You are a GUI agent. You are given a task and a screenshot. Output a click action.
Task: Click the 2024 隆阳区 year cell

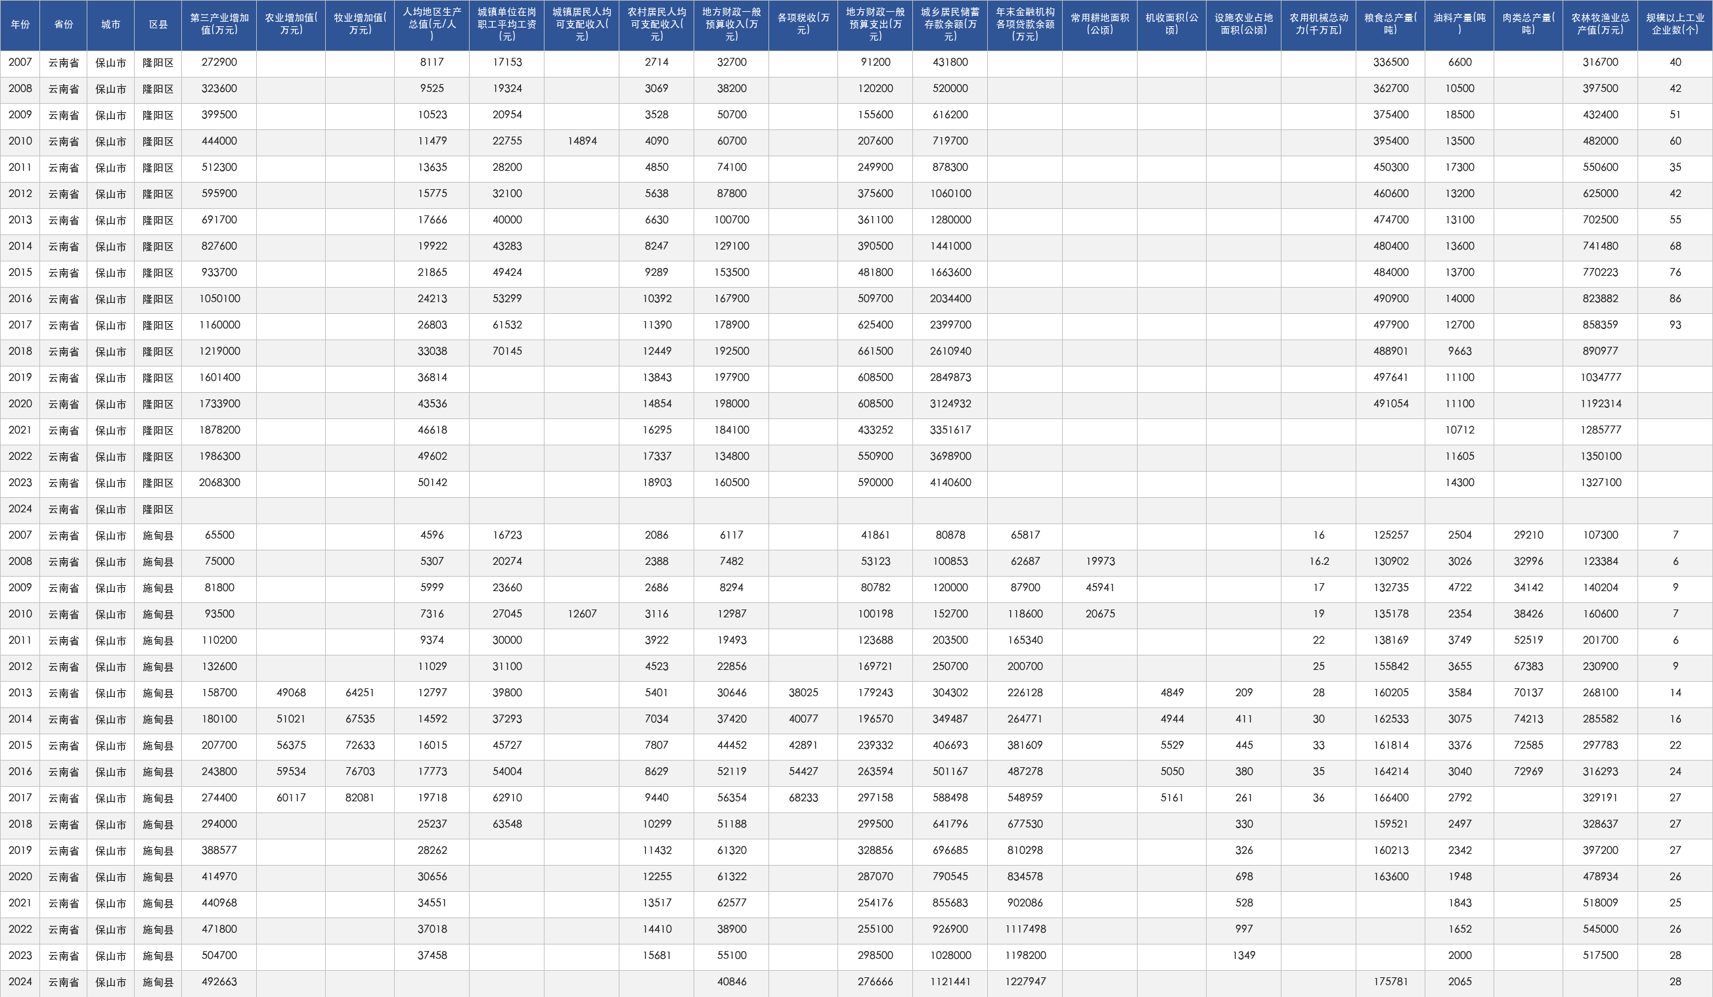(x=20, y=509)
